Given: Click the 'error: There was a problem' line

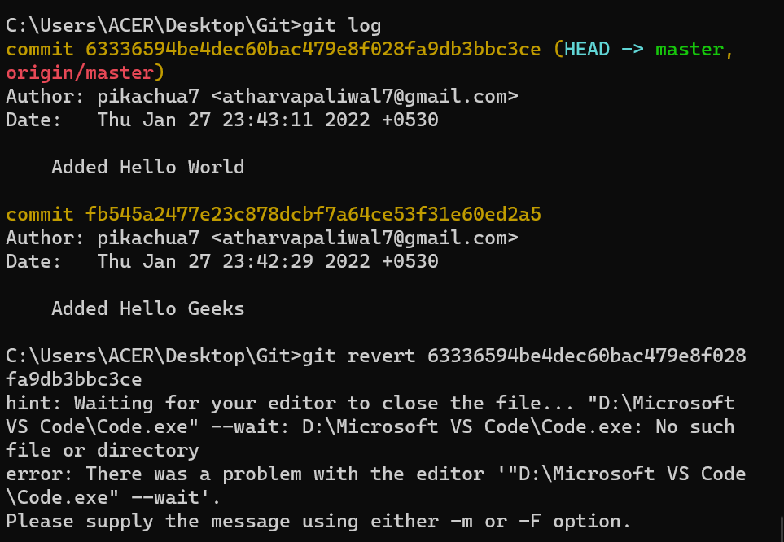Looking at the screenshot, I should click(375, 474).
